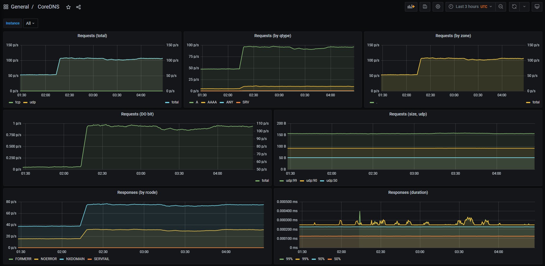
Task: Click the 150 B axis label in Requests (size, udp)
Action: click(281, 135)
